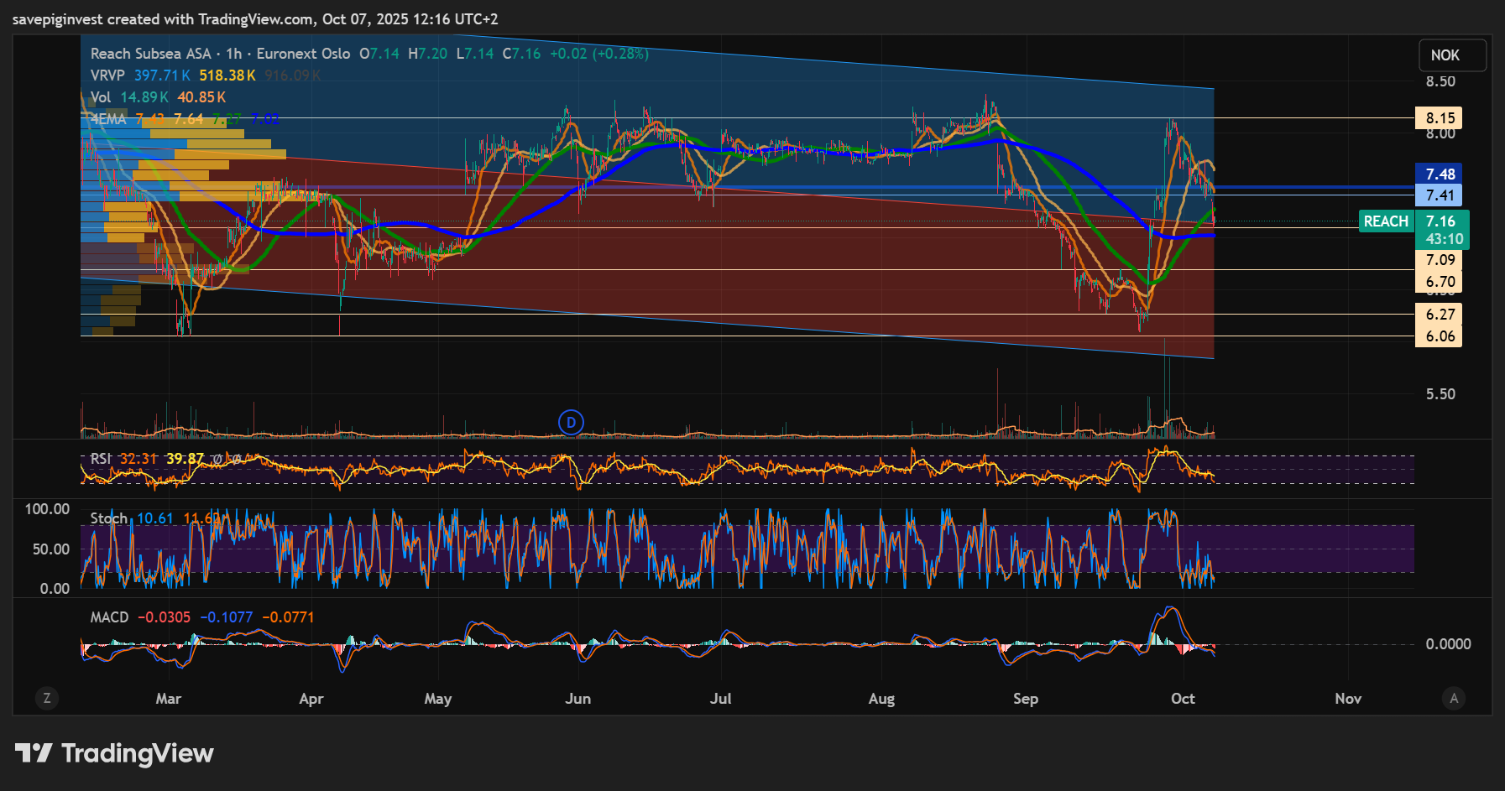1505x791 pixels.
Task: Click the light blue 7.41 price label
Action: (1440, 195)
